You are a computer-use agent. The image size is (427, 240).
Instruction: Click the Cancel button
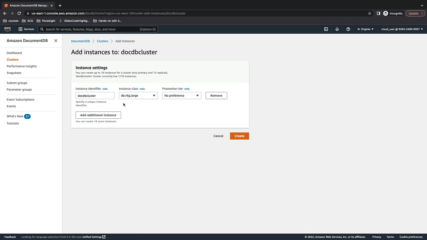pos(219,136)
